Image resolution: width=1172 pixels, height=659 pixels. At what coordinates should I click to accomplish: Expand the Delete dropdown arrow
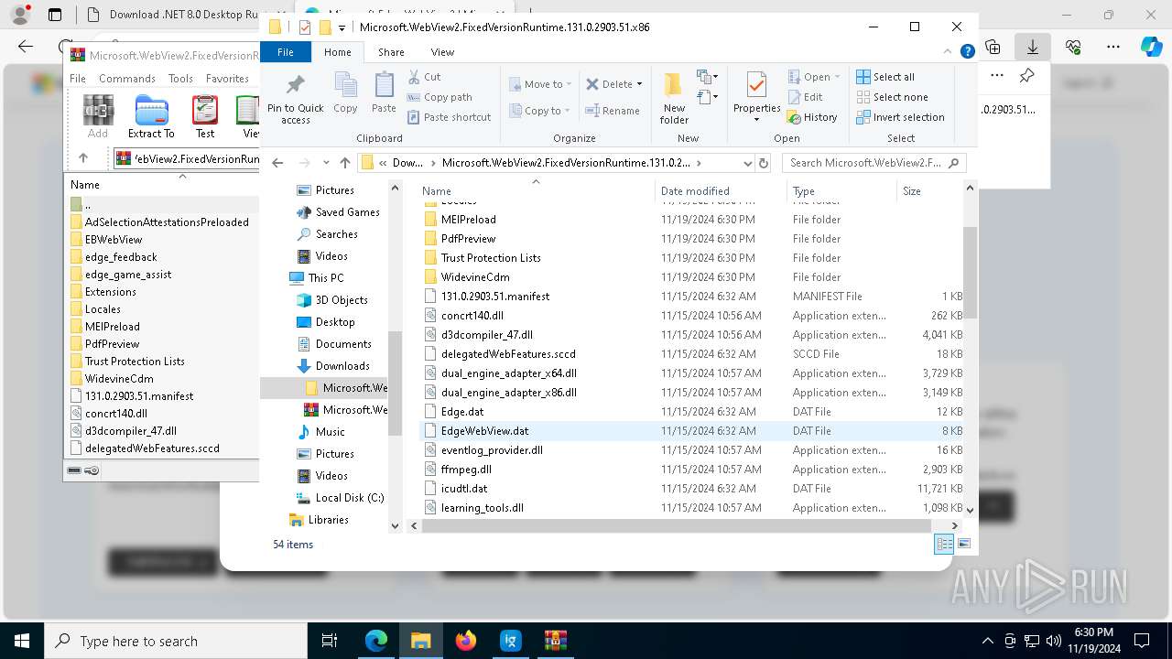click(x=639, y=84)
